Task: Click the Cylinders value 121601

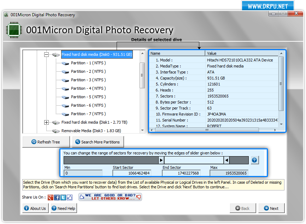Action: coord(214,84)
